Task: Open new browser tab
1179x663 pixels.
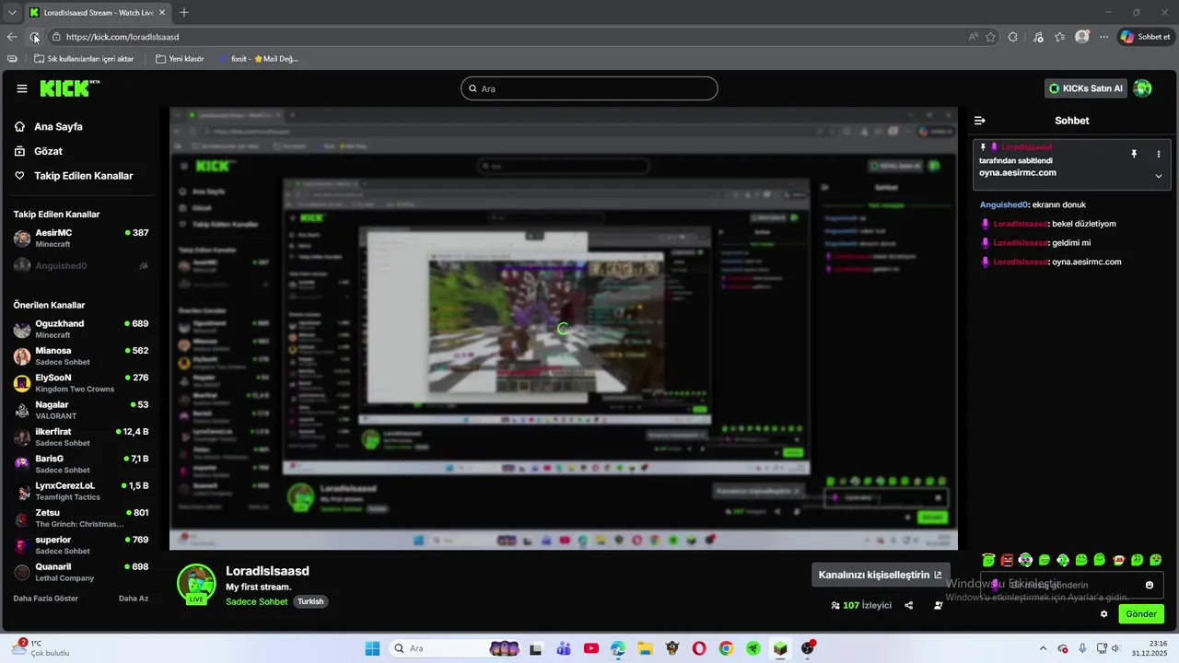Action: (184, 12)
